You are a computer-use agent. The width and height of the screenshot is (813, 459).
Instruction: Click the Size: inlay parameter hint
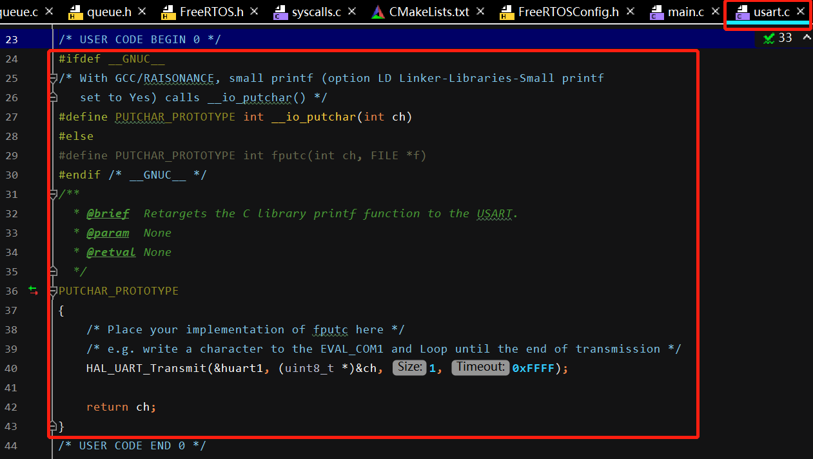tap(409, 367)
